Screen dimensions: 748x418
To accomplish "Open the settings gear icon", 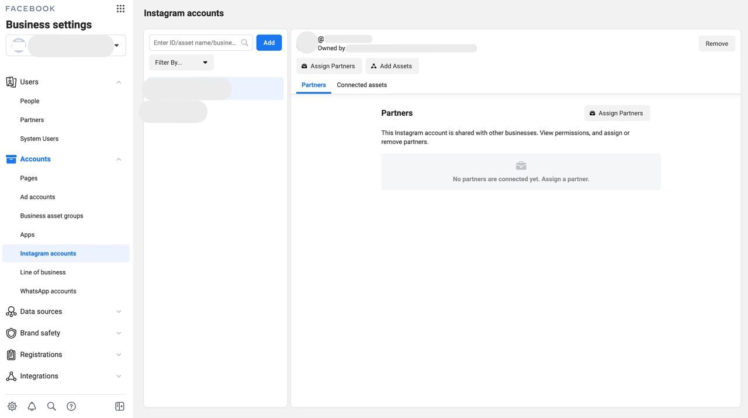I will [x=12, y=406].
